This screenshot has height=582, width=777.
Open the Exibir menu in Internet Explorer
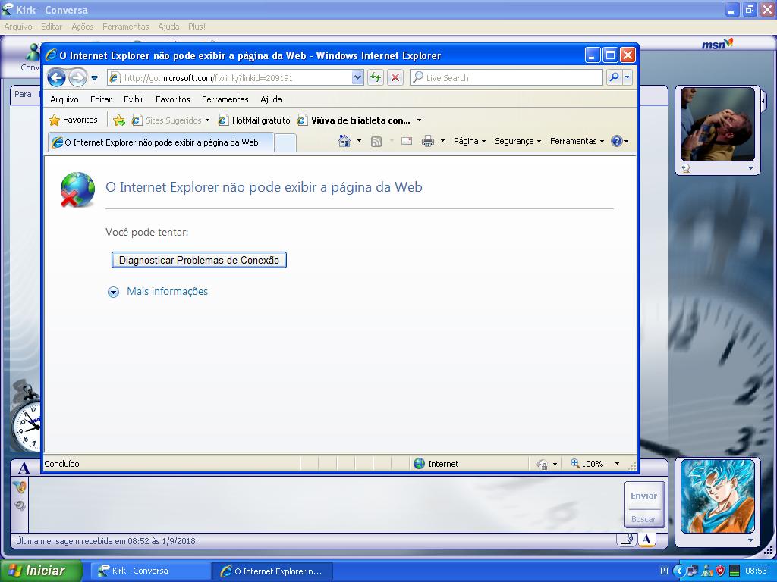coord(134,99)
